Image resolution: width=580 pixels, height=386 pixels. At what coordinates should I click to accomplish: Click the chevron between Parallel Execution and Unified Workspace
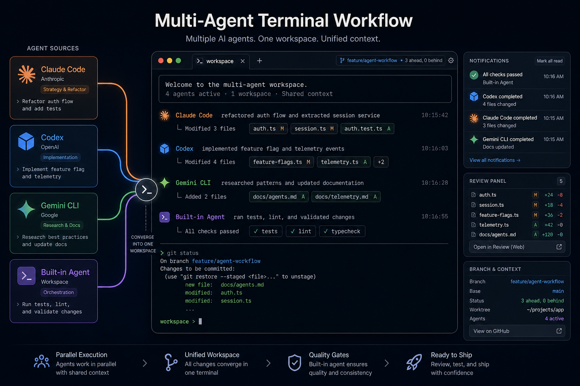click(145, 363)
